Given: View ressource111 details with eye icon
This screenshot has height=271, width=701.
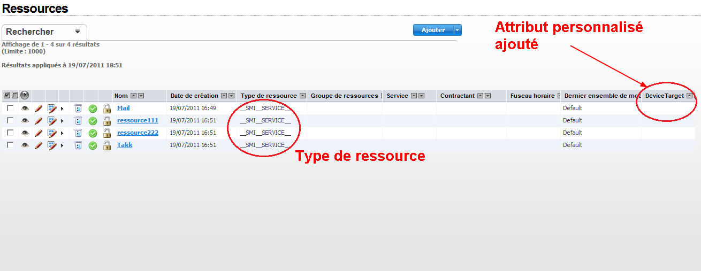Looking at the screenshot, I should tap(25, 120).
